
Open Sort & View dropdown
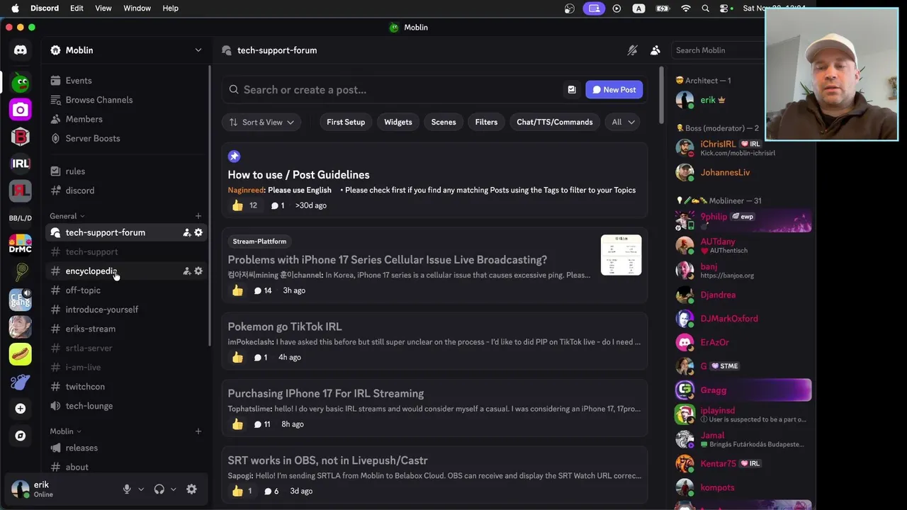tap(261, 122)
